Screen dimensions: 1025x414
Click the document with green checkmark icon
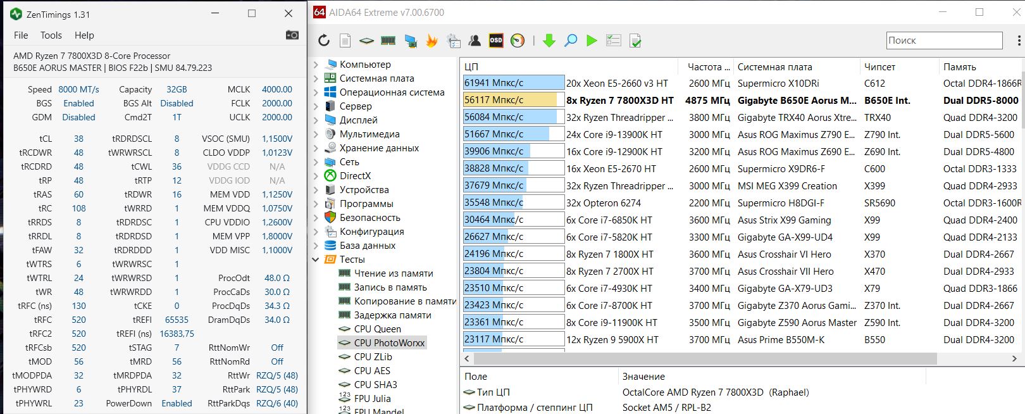[x=635, y=41]
